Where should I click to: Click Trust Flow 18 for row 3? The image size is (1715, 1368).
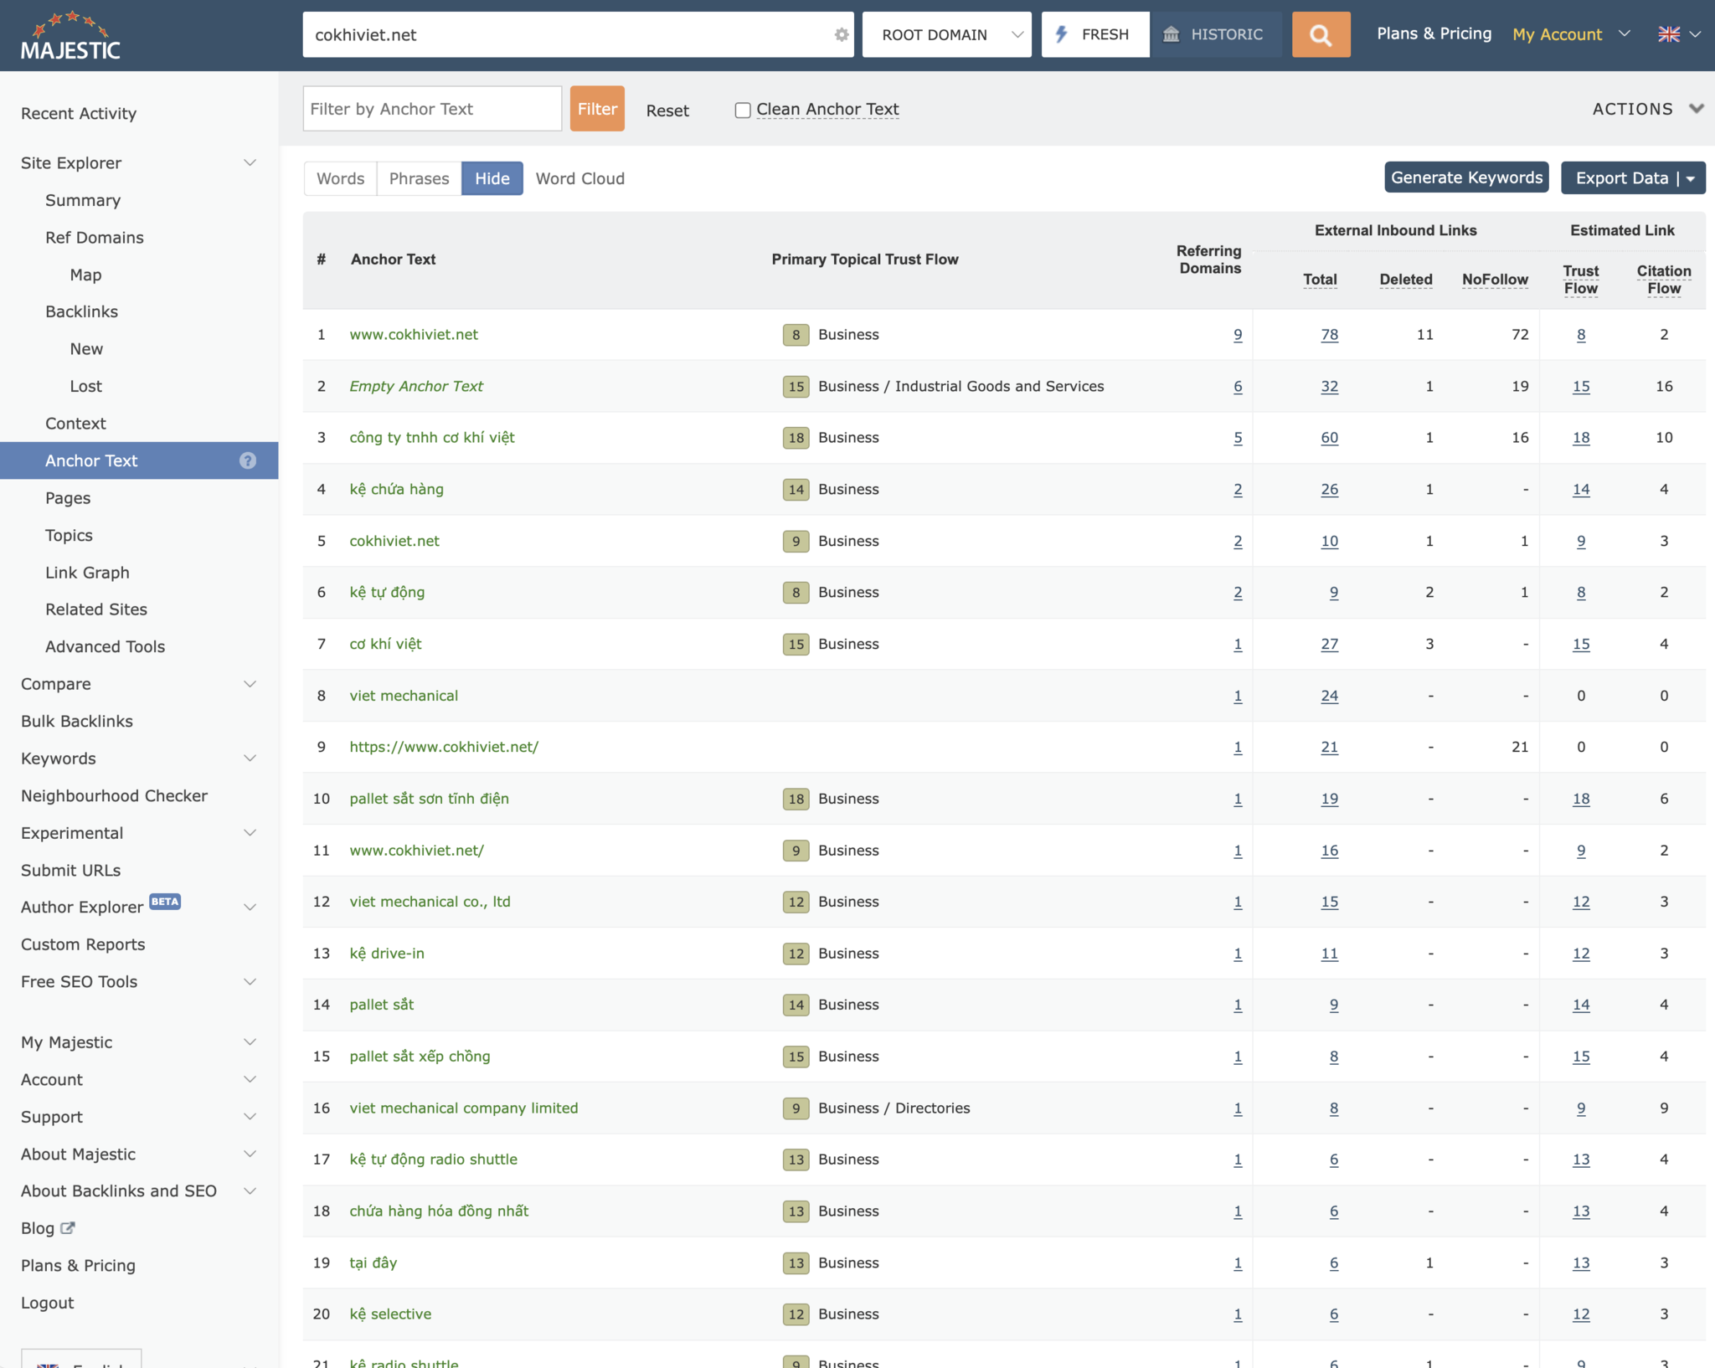(x=1580, y=437)
